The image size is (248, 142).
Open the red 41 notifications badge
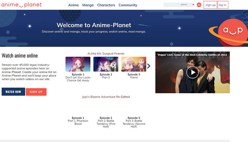[x=199, y=5]
